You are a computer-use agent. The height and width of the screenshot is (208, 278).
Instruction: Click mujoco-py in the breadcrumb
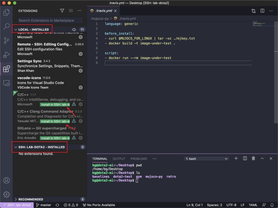click(100, 18)
